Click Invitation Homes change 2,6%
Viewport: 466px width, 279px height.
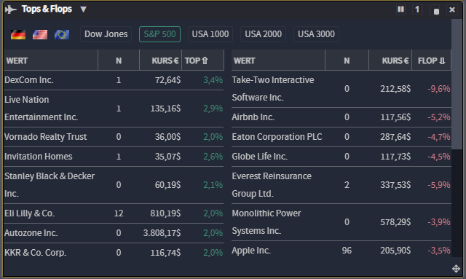pyautogui.click(x=213, y=157)
